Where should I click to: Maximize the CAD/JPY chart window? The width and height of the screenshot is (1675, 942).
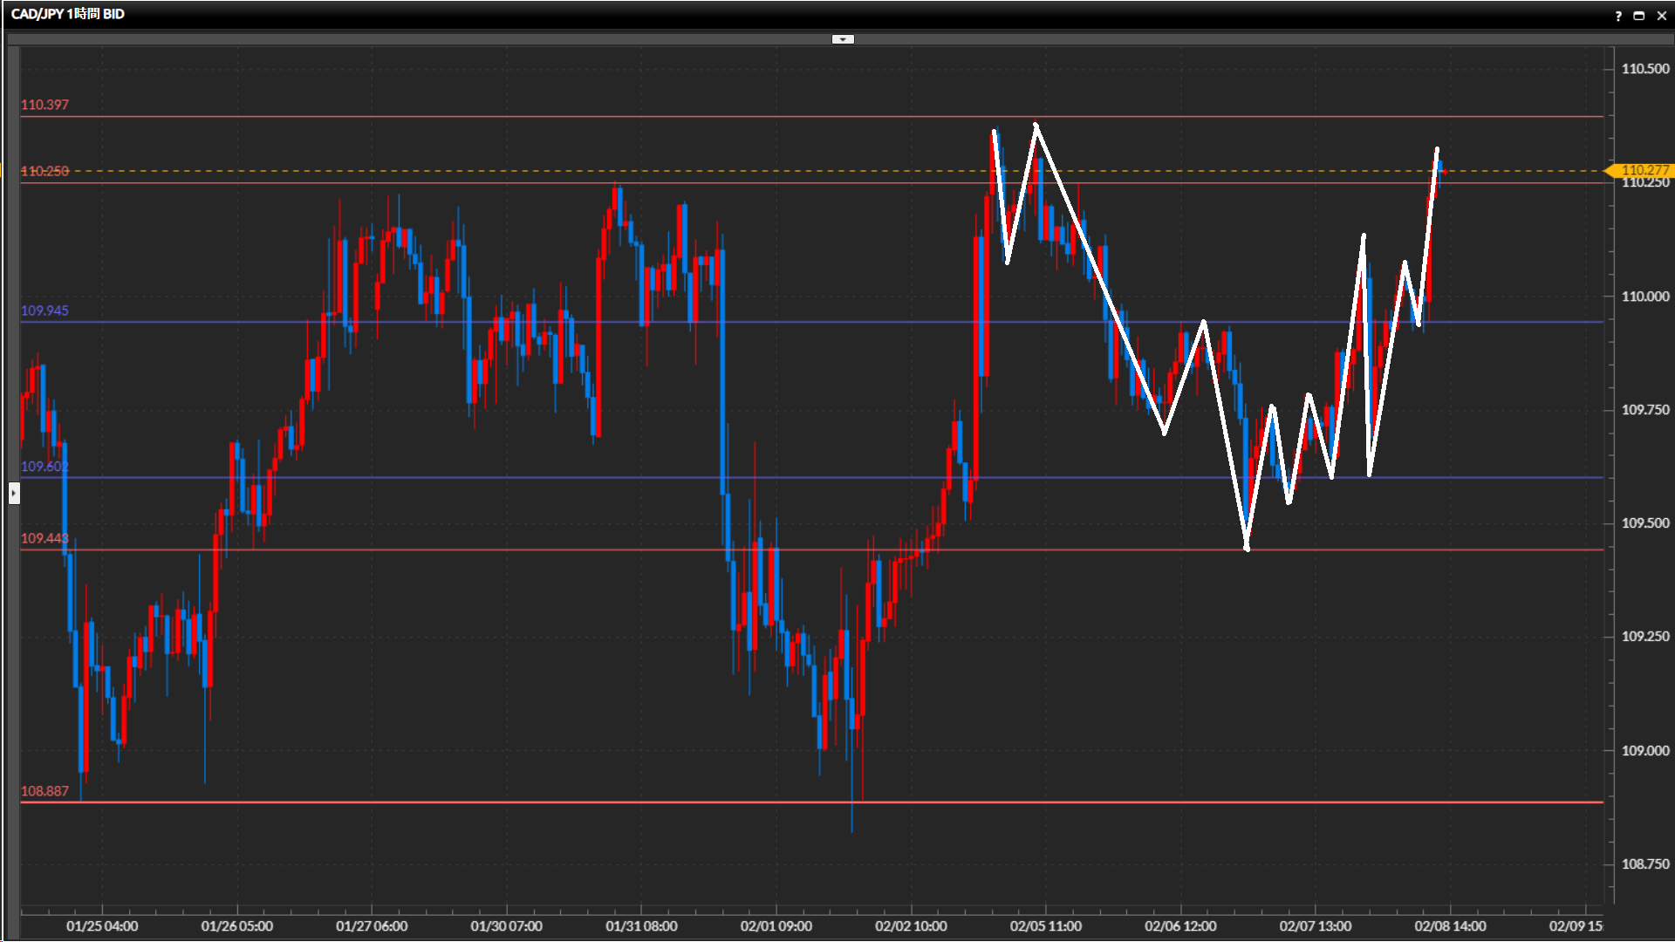[x=1639, y=16]
